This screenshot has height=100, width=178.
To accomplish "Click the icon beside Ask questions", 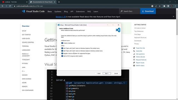I will [134, 54].
